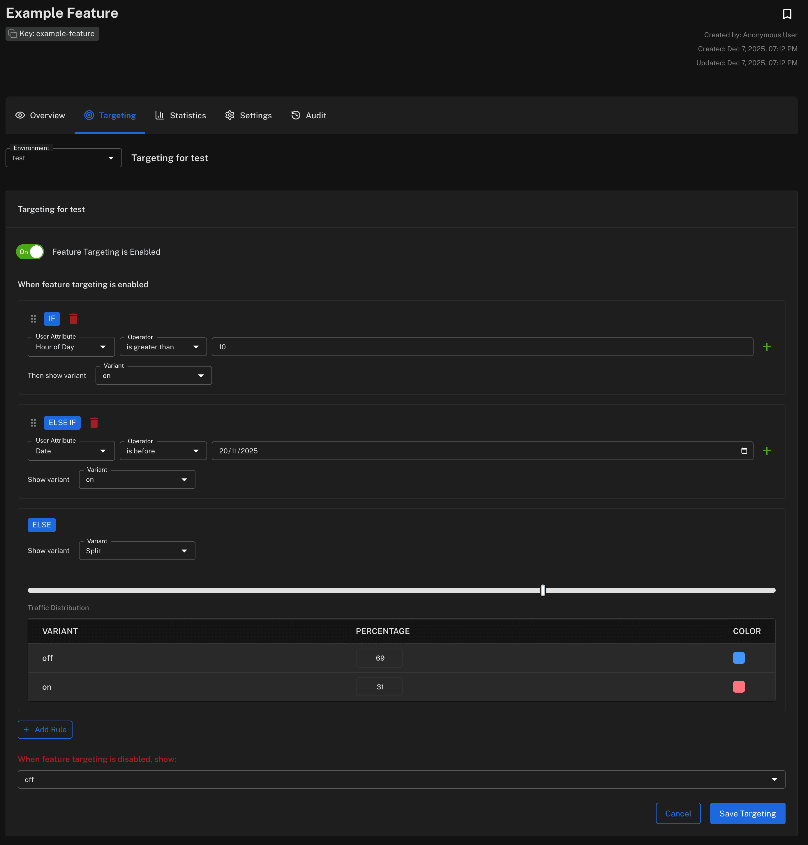Screen dimensions: 808x845
Task: Disable the Feature Targeting toggle
Action: (30, 252)
